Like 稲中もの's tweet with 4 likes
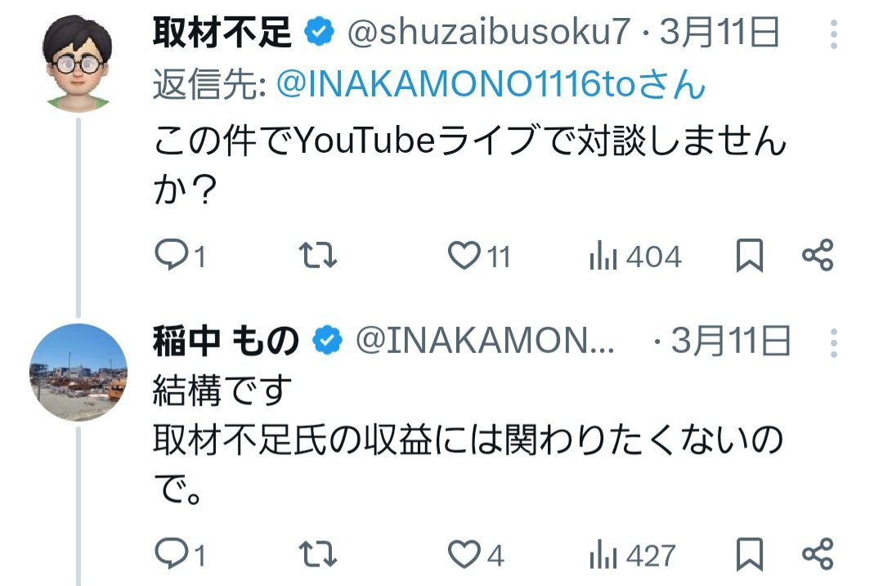This screenshot has width=883, height=586. point(465,555)
